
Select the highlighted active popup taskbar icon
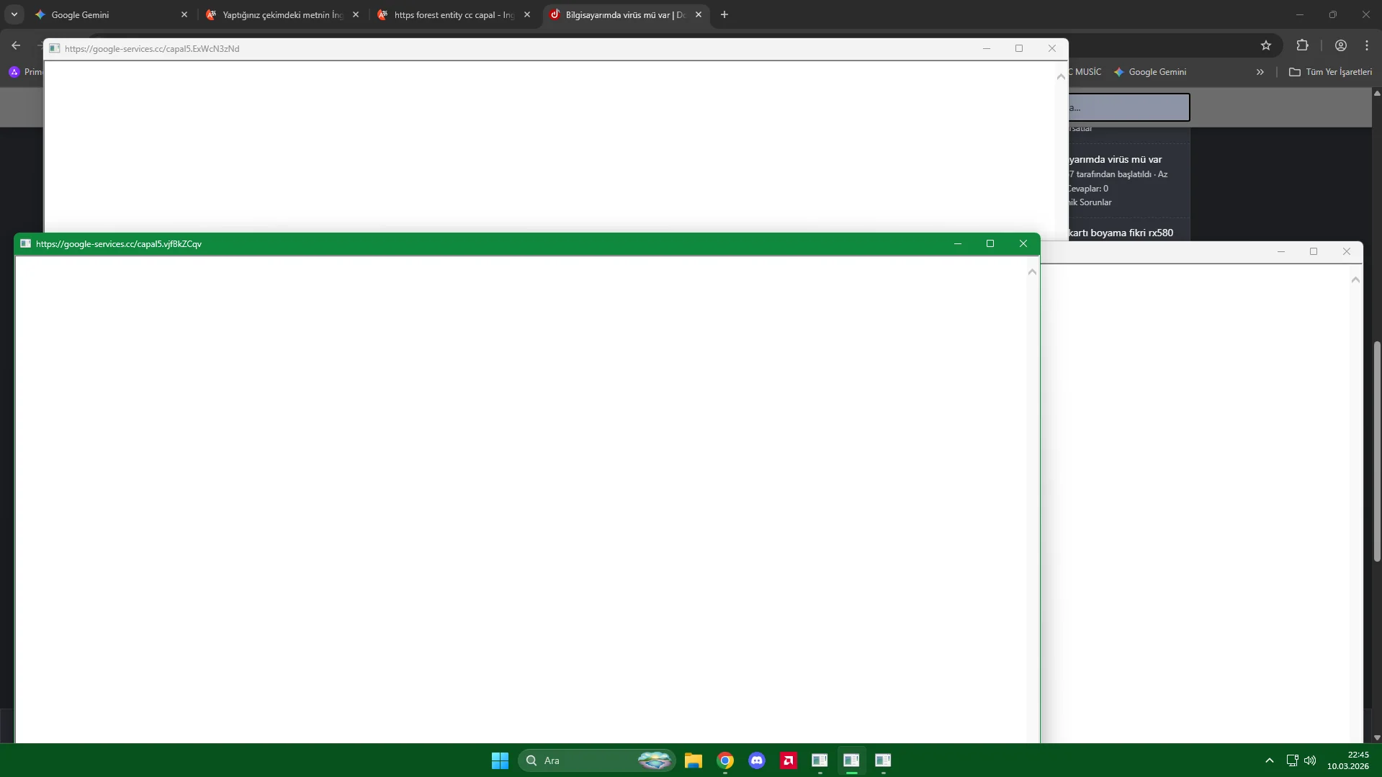click(x=851, y=760)
